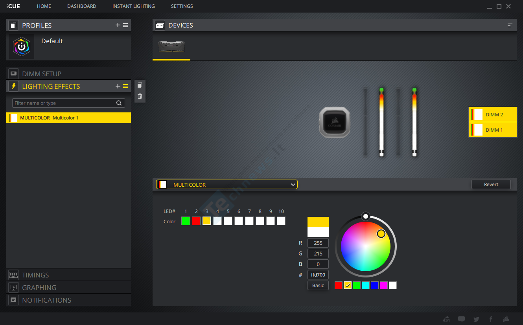Click the B value field showing 0

318,264
